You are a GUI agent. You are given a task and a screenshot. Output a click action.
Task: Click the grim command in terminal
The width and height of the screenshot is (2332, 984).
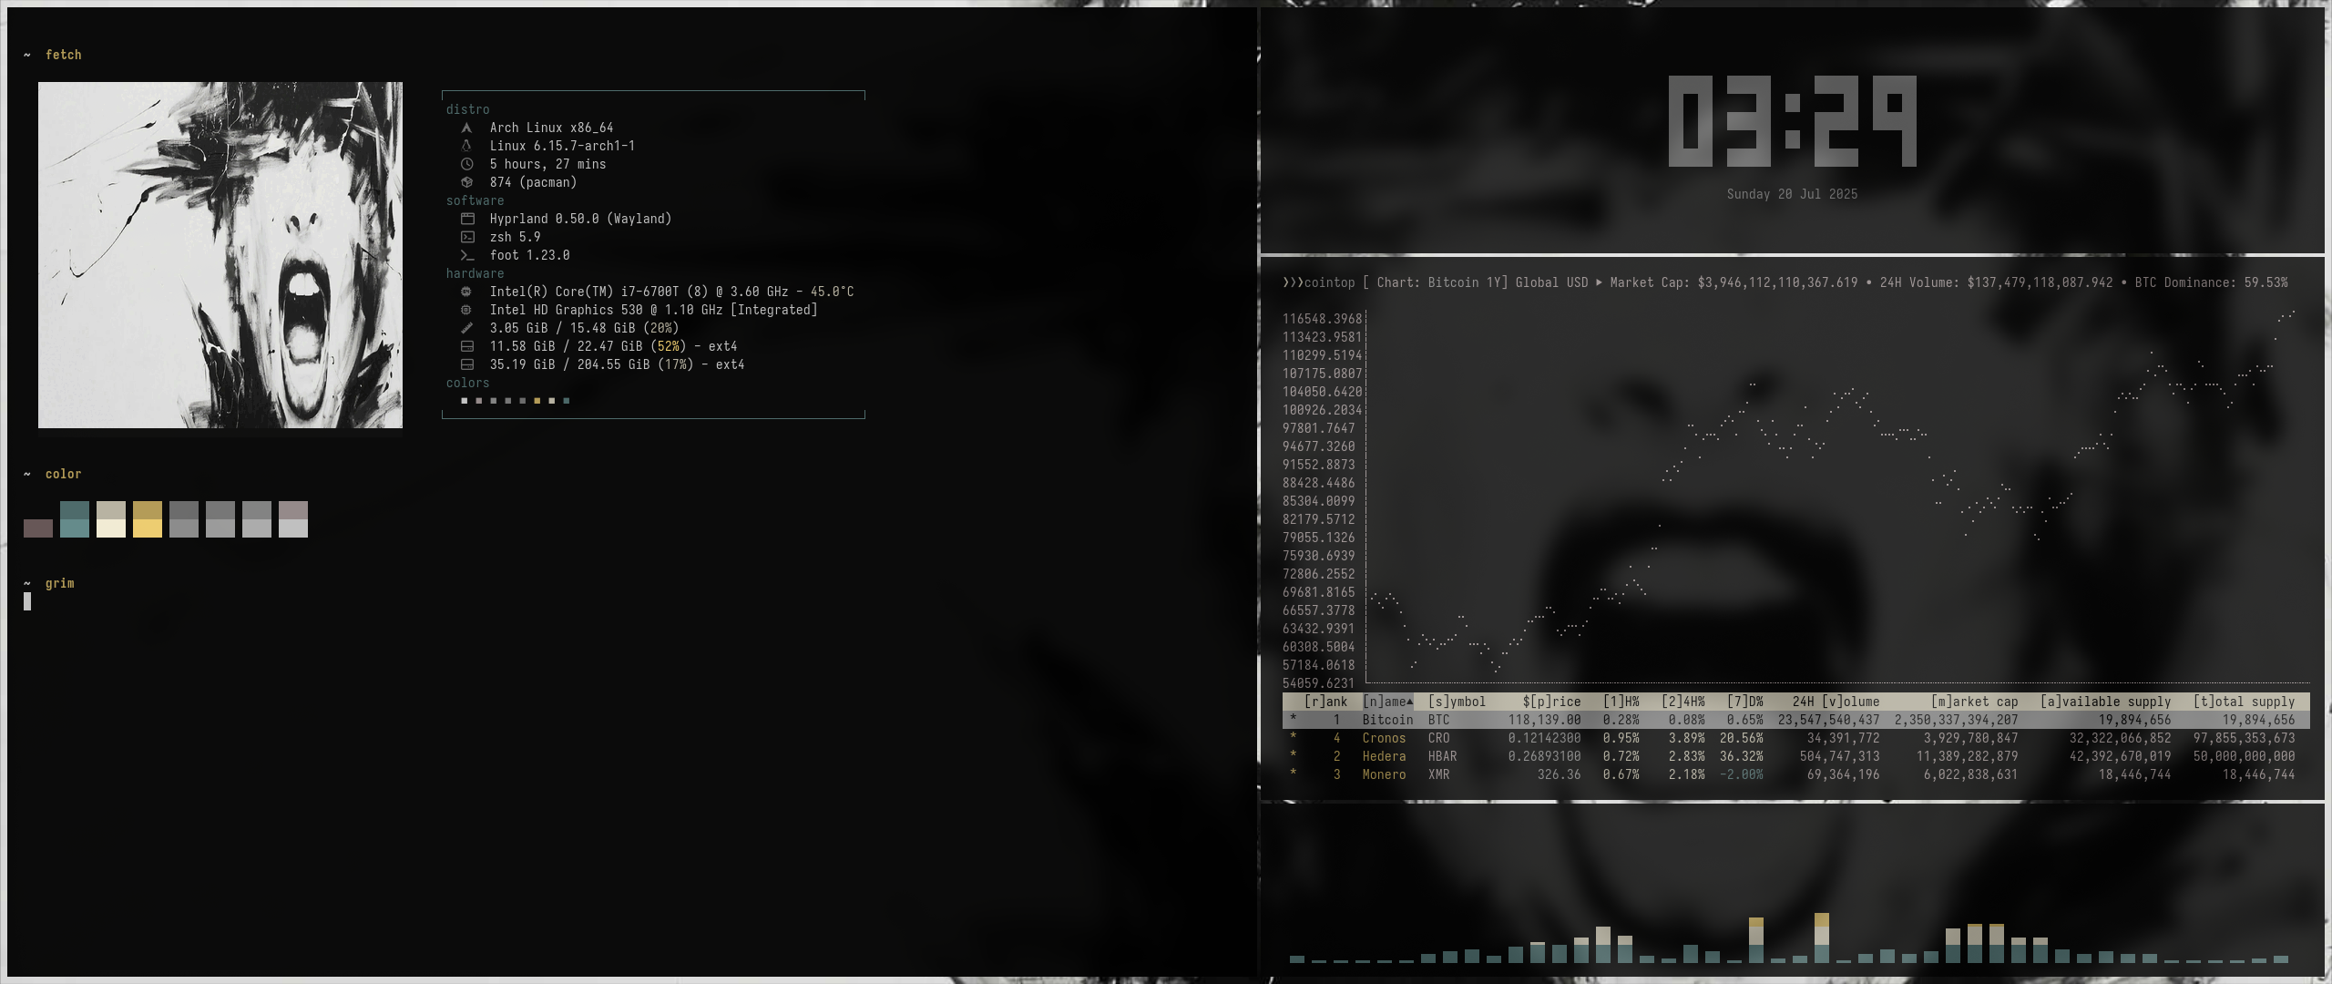(x=60, y=583)
